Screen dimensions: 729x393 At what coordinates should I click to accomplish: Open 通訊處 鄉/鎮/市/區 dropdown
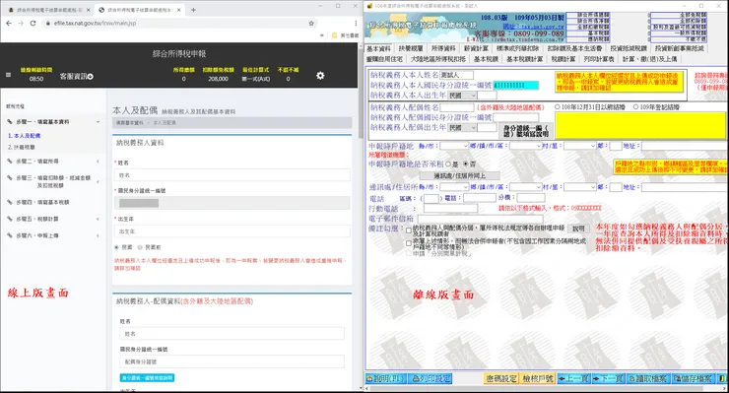525,187
